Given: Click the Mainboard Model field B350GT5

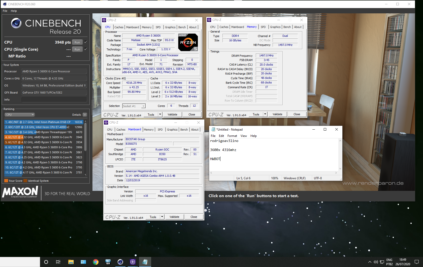Looking at the screenshot, I should coord(149,144).
